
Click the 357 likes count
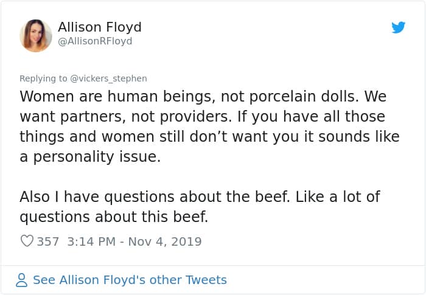tap(48, 241)
